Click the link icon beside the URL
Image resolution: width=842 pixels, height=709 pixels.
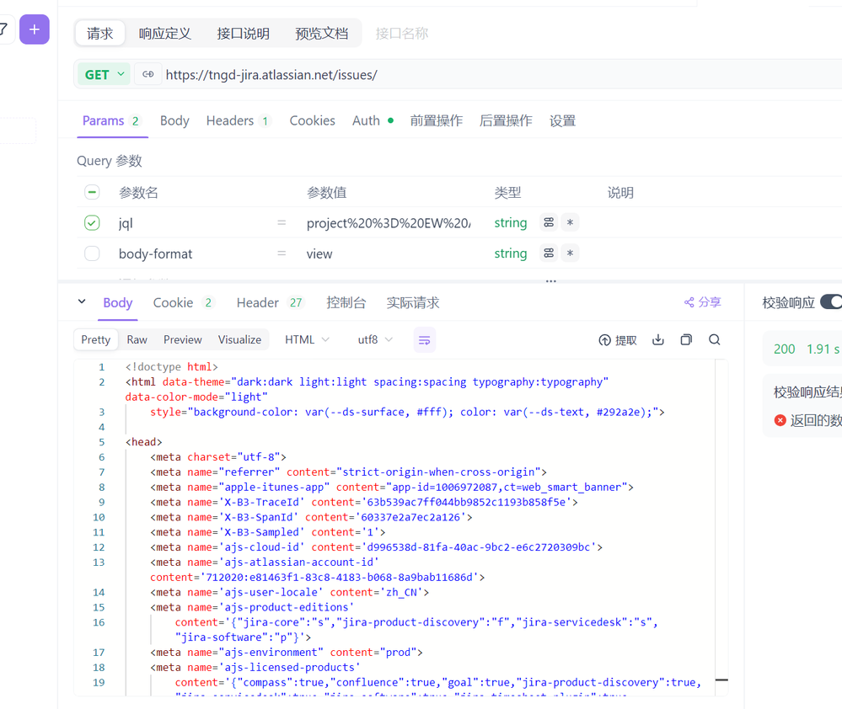148,75
